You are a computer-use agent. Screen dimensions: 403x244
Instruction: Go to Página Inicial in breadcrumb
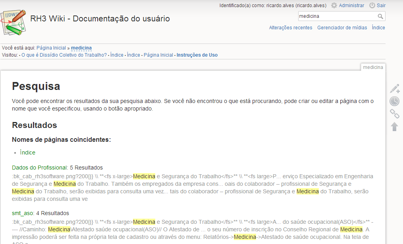click(x=51, y=48)
